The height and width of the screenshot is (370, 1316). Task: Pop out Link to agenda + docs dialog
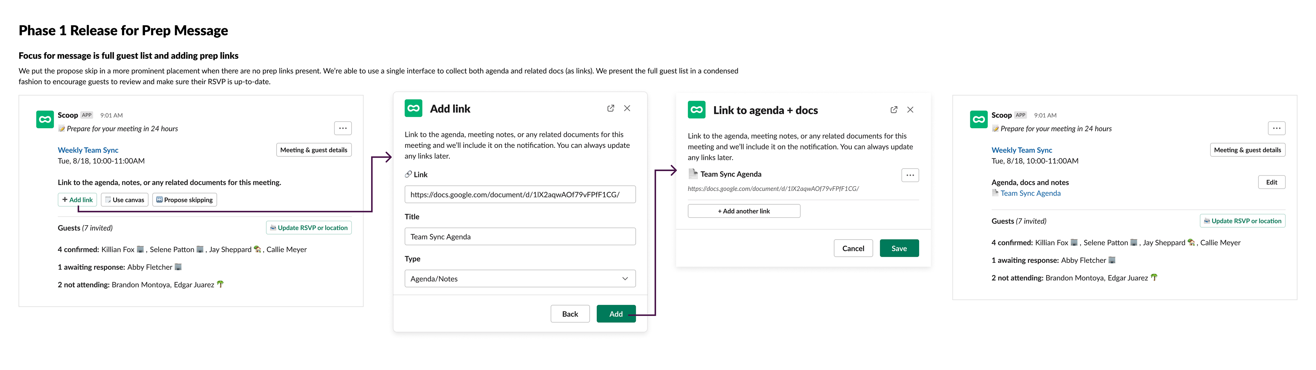click(x=893, y=110)
